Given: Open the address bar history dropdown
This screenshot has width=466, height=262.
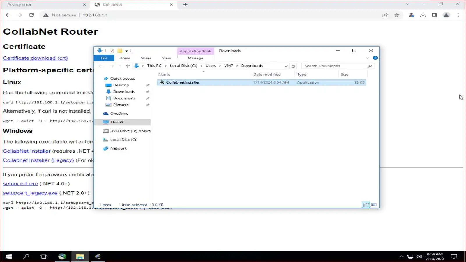Looking at the screenshot, I should pyautogui.click(x=286, y=66).
